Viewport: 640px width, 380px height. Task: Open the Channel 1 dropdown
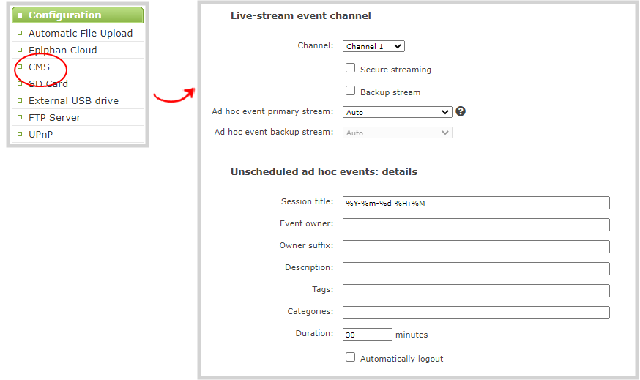point(373,46)
